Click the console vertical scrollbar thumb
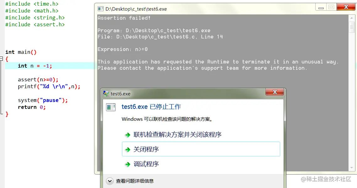 352,27
